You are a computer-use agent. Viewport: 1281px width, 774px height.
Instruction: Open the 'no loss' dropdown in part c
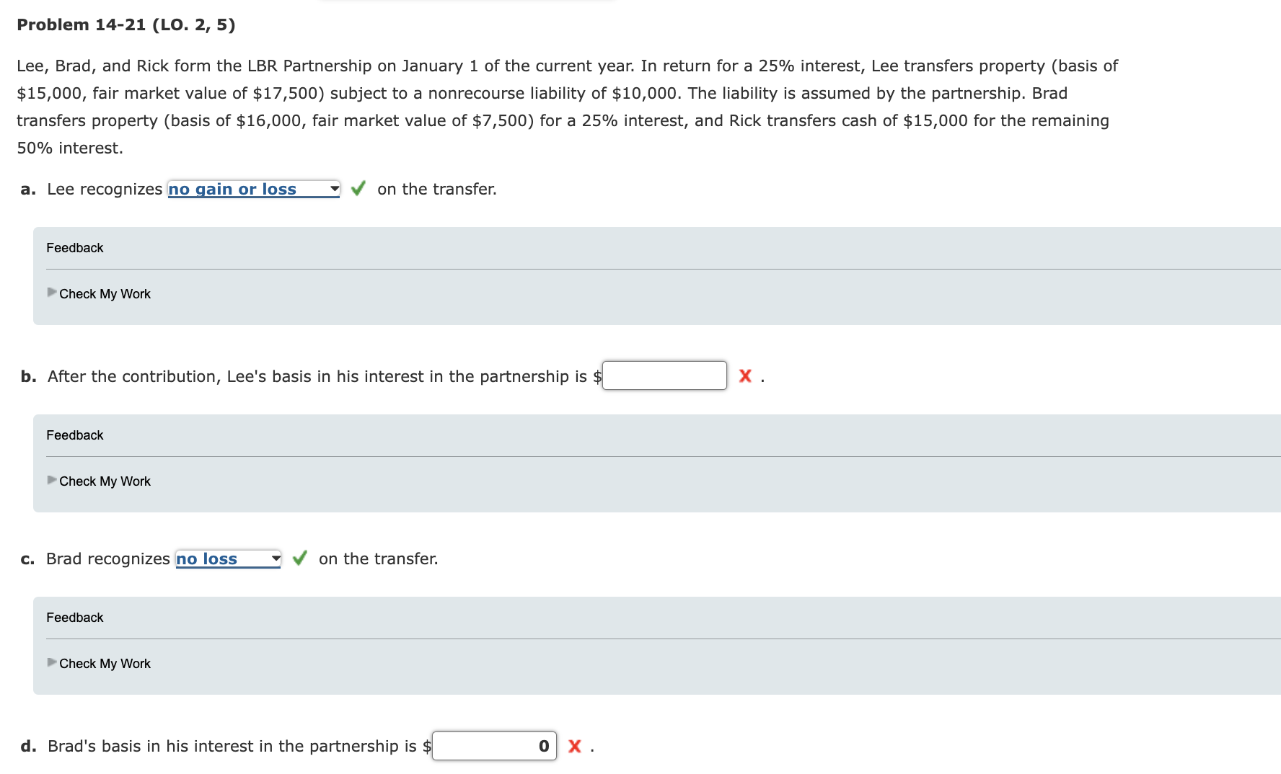(x=226, y=558)
